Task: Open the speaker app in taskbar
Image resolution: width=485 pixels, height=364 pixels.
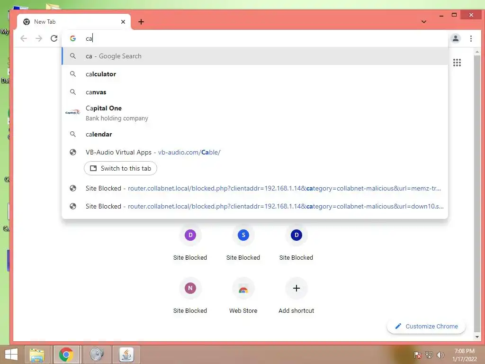Action: click(97, 355)
